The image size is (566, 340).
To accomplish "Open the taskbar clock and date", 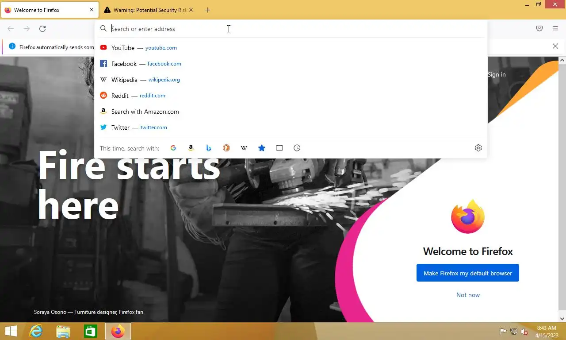I will click(x=546, y=332).
